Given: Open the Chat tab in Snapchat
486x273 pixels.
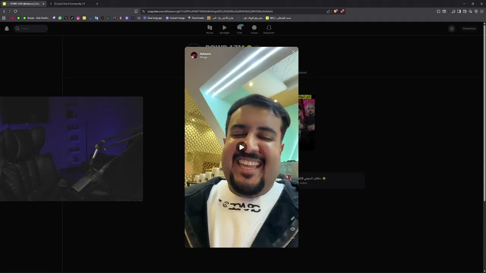Looking at the screenshot, I should [240, 29].
